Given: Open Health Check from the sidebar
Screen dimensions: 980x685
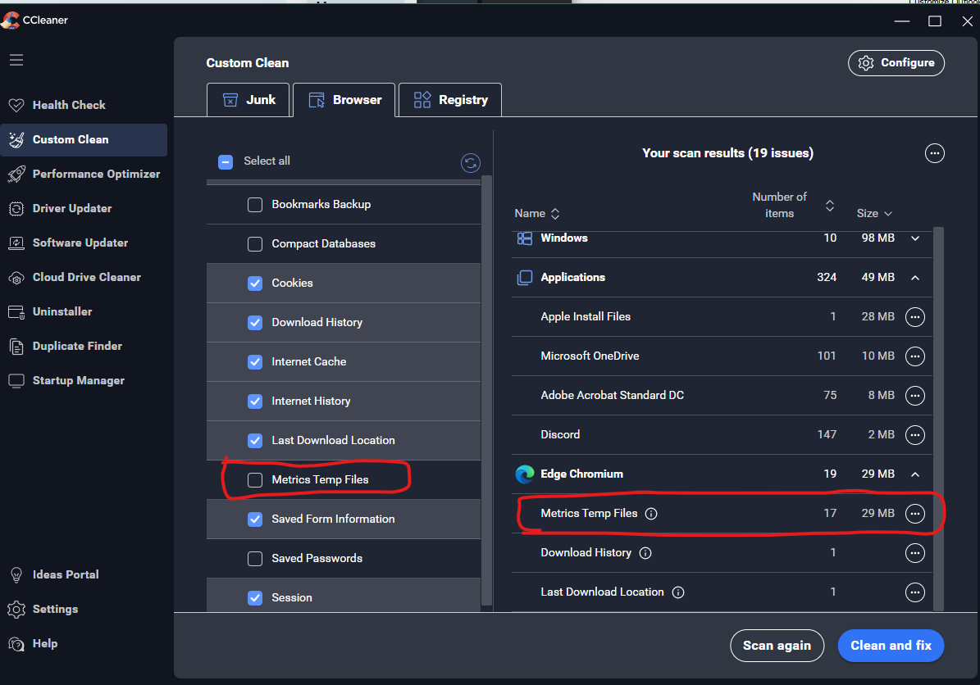Looking at the screenshot, I should 69,105.
